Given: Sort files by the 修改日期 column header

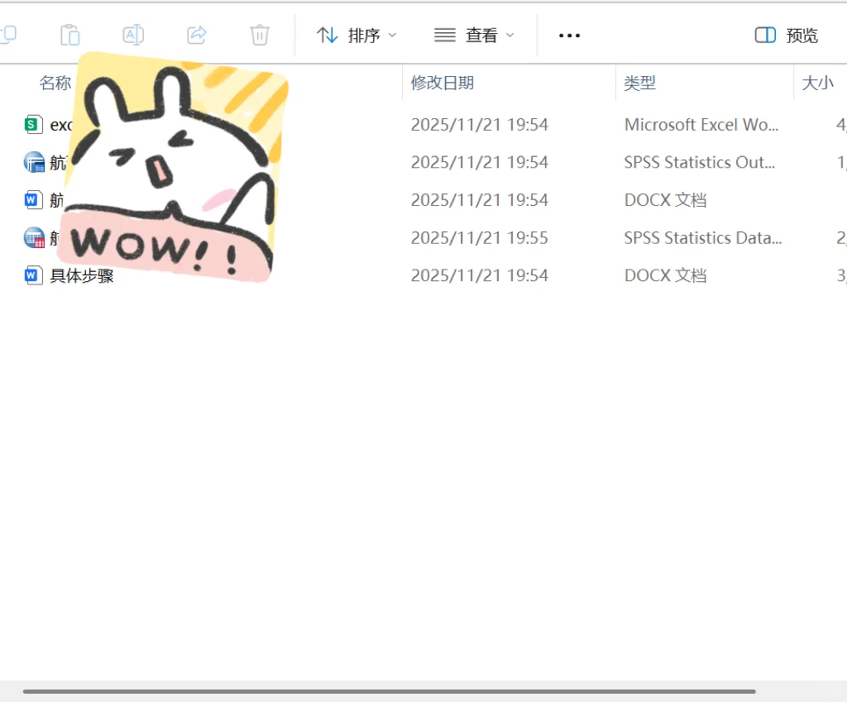Looking at the screenshot, I should pyautogui.click(x=443, y=83).
